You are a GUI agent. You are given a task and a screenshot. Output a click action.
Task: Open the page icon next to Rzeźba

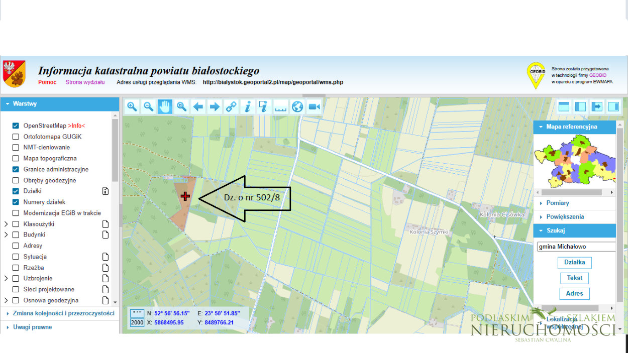(106, 268)
